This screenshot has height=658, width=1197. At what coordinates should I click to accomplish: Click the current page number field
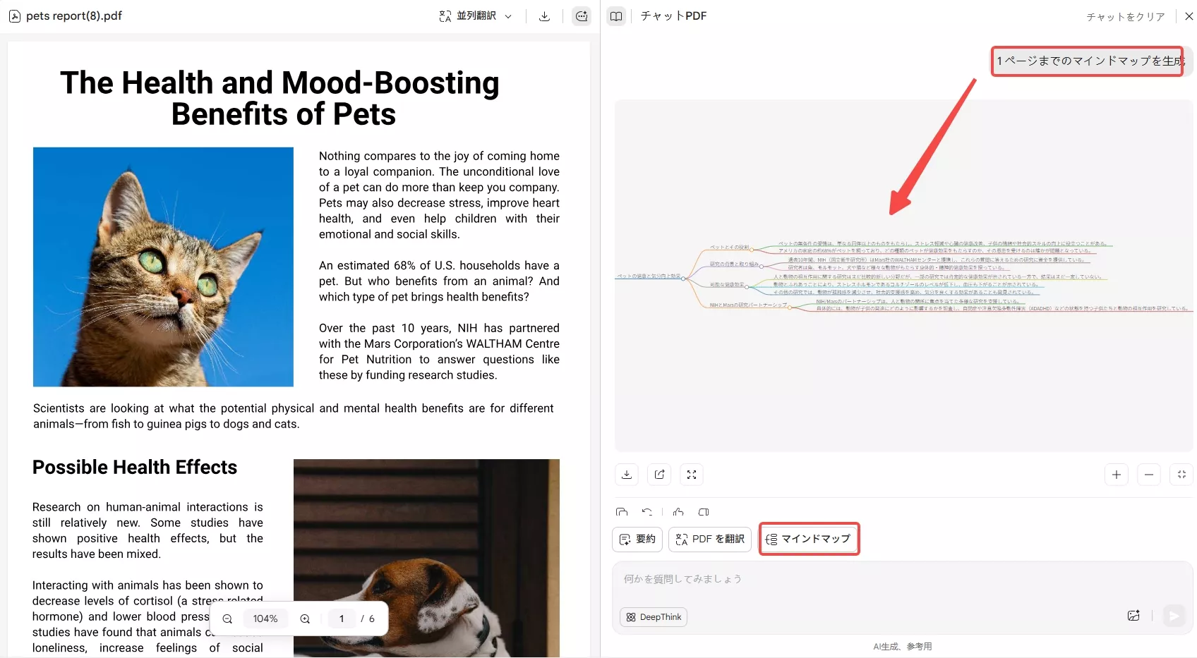pos(342,619)
